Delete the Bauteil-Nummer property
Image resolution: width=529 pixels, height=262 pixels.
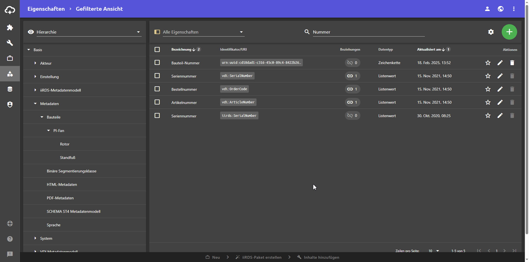(x=512, y=63)
